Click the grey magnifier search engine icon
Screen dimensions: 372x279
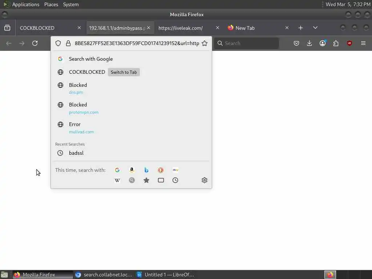[x=132, y=180]
